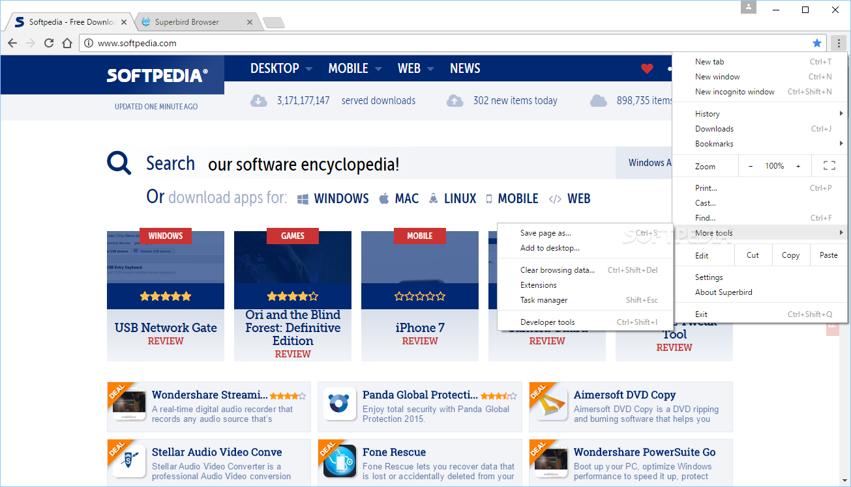Click the Paste button in Edit row
851x487 pixels.
(829, 255)
